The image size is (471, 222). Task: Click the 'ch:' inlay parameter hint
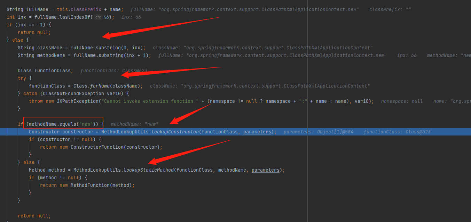tap(98, 17)
